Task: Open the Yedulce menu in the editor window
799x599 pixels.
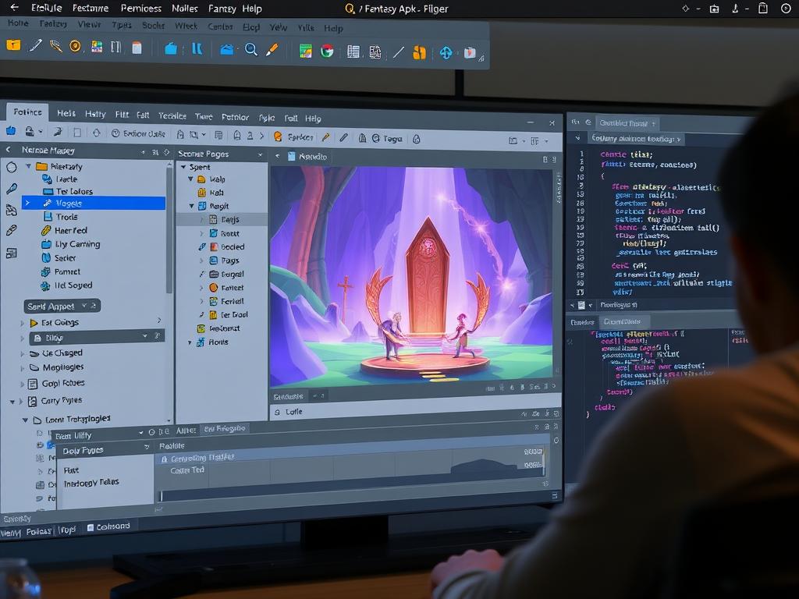Action: (172, 115)
